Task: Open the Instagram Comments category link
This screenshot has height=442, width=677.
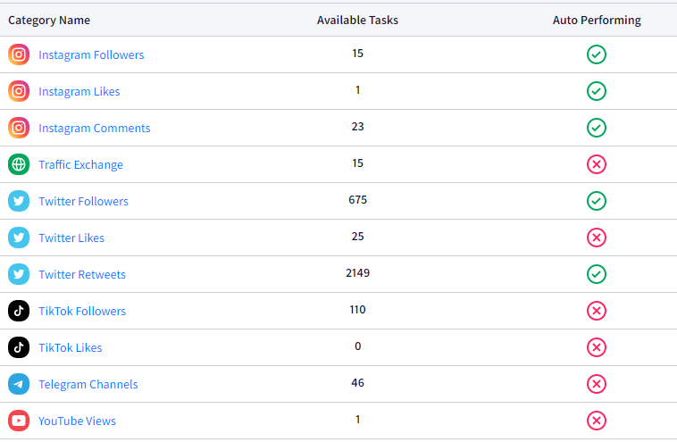Action: click(x=94, y=129)
